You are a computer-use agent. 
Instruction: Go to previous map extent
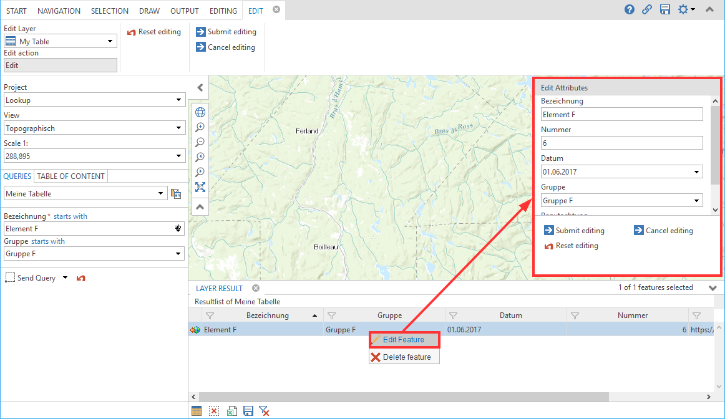point(200,157)
